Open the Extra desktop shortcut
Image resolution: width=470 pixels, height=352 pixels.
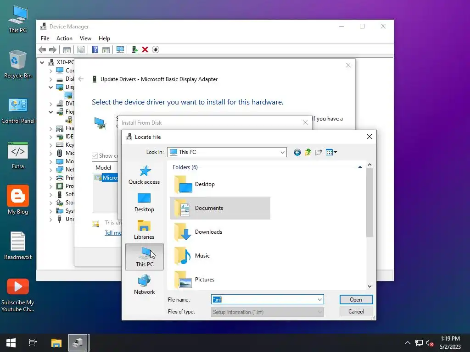(18, 156)
